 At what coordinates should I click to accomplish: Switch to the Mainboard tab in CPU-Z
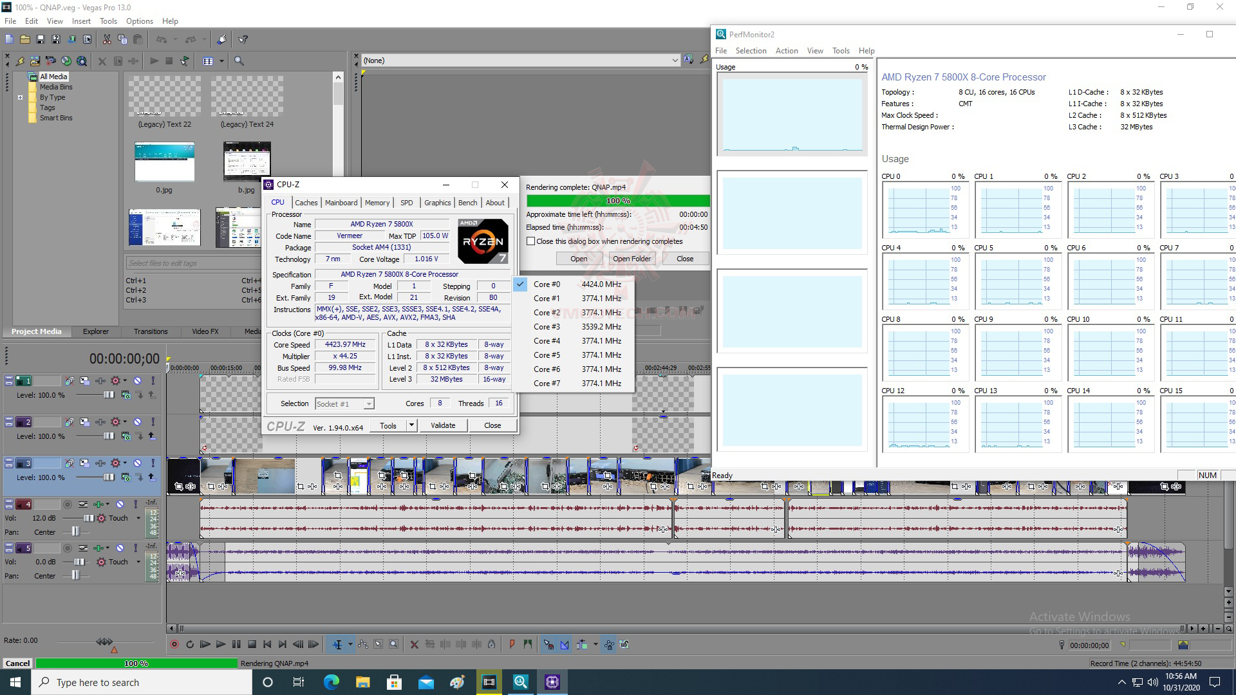point(341,203)
